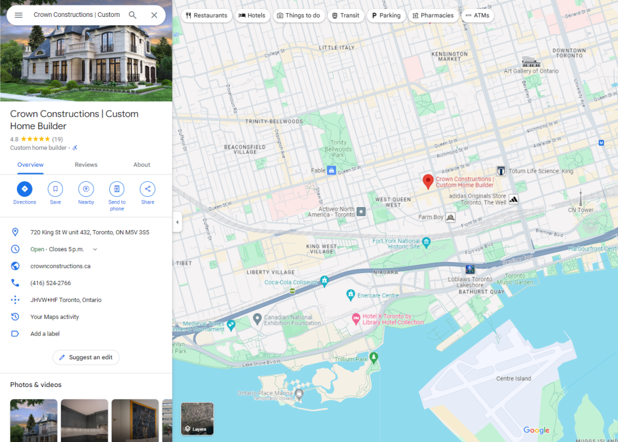
Task: Click the Suggest an edit button
Action: (86, 357)
